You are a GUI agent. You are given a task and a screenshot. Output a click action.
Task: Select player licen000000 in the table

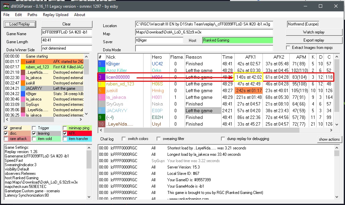(x=118, y=77)
